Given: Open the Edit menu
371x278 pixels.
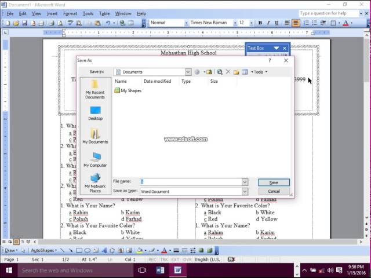Looking at the screenshot, I should (23, 14).
